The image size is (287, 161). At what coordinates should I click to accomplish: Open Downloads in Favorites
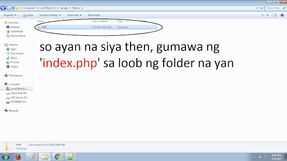17,31
